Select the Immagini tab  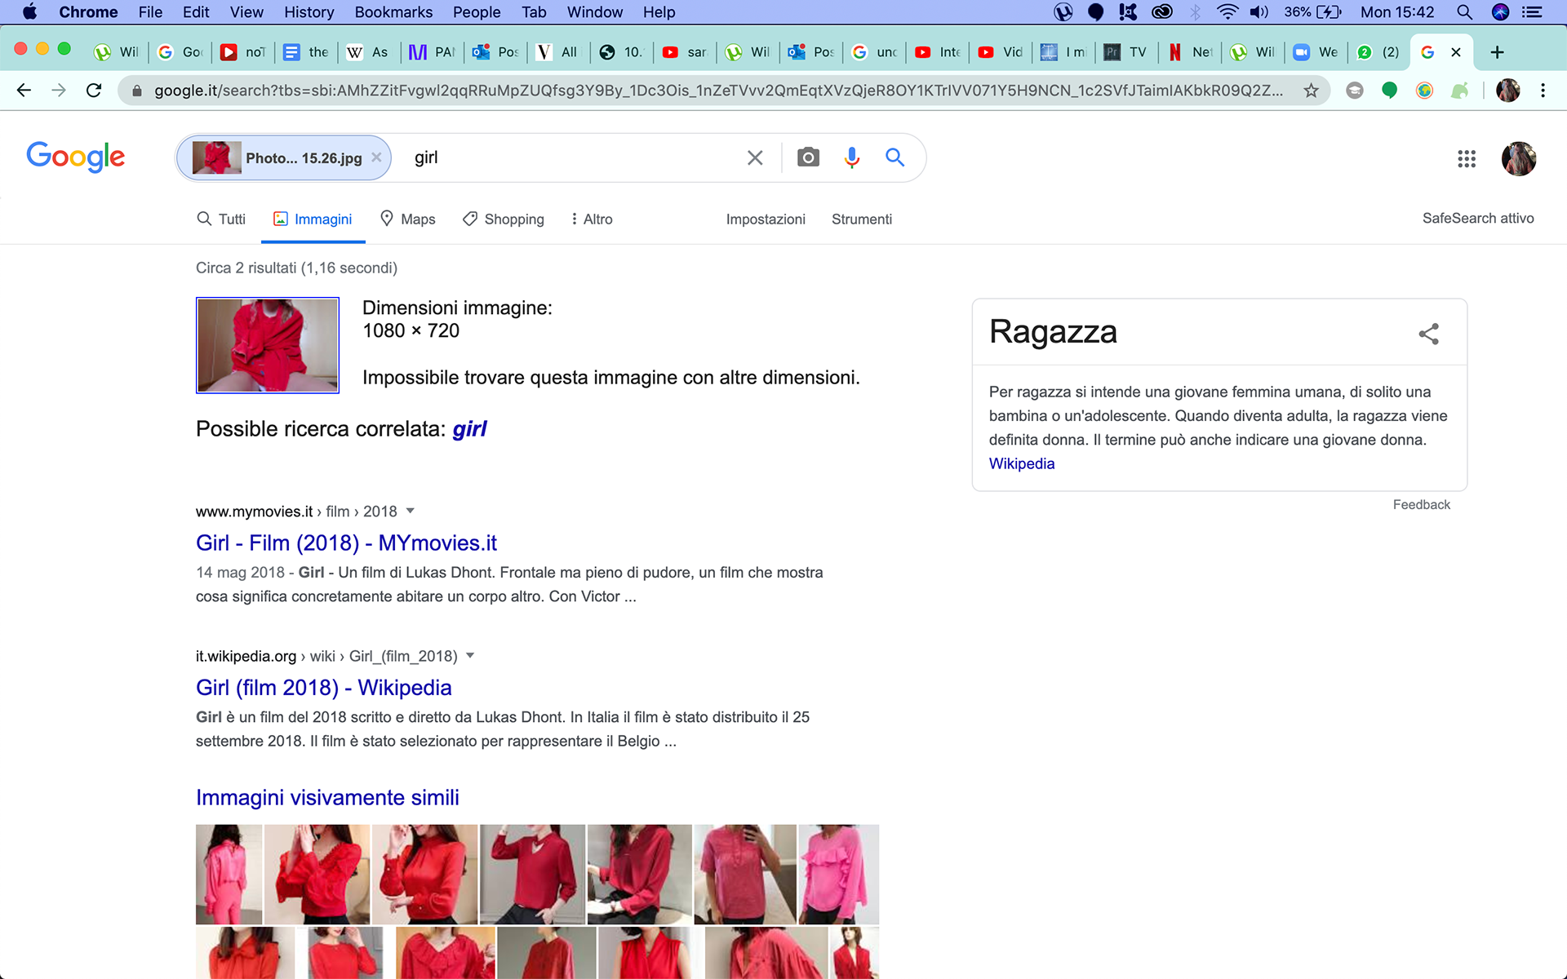tap(313, 219)
